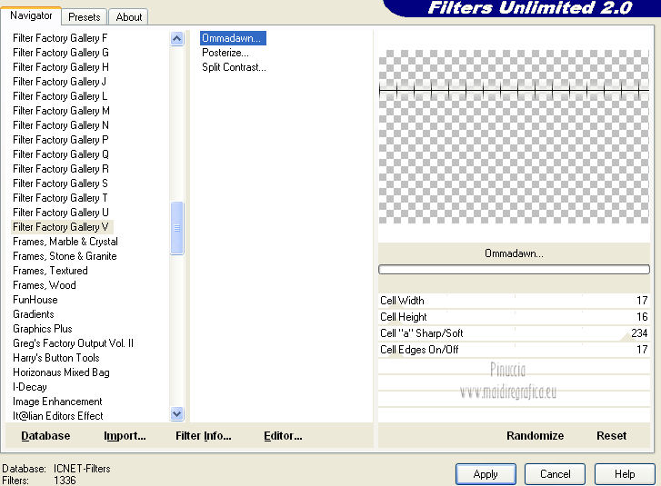Image resolution: width=661 pixels, height=486 pixels.
Task: Select Filter Factory Gallery G
Action: [61, 53]
